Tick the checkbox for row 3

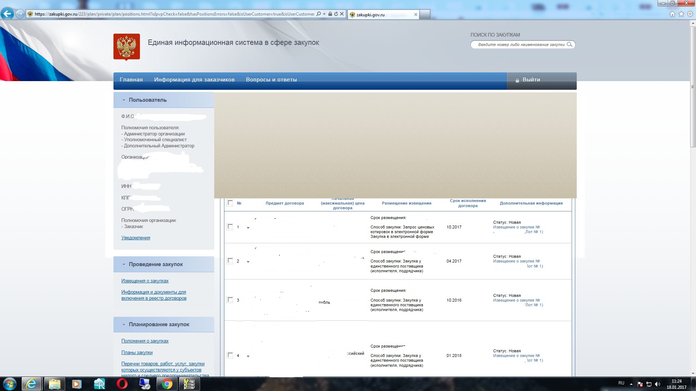pos(230,300)
